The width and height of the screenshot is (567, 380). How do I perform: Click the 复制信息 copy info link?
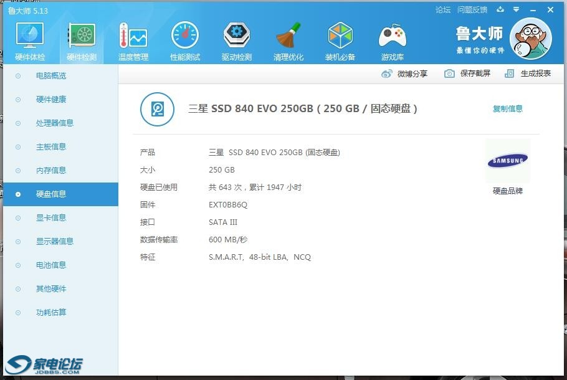[x=508, y=108]
